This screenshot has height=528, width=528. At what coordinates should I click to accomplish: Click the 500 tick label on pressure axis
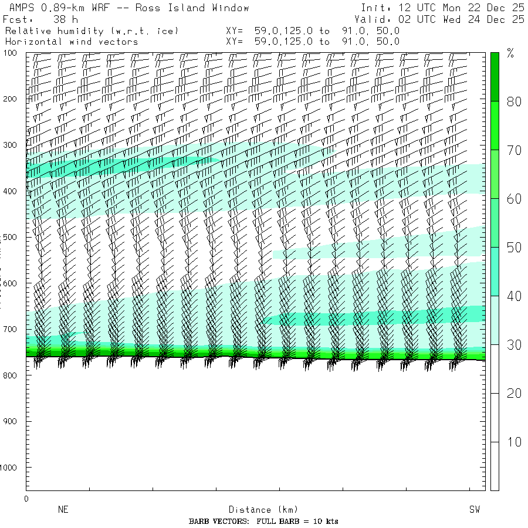click(x=12, y=237)
